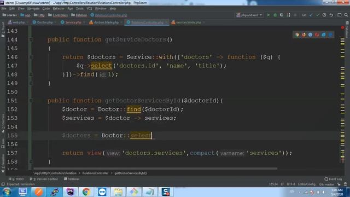Open the Project tool window on left edge
The width and height of the screenshot is (350, 197).
[3, 30]
